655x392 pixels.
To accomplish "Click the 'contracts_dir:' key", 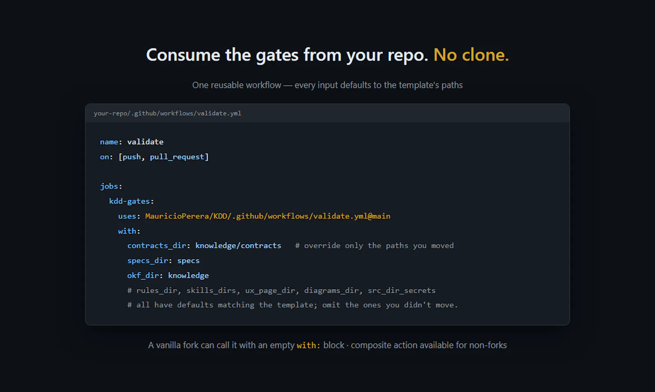I will [159, 246].
